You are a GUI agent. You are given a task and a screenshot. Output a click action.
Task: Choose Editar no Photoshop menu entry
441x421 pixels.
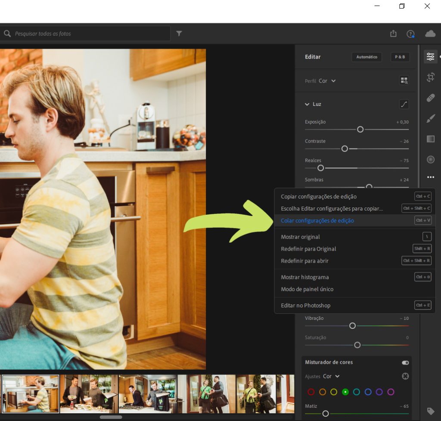pos(305,305)
